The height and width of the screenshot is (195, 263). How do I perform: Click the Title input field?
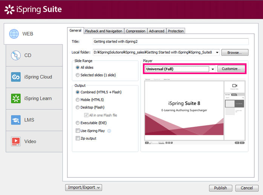pos(171,41)
